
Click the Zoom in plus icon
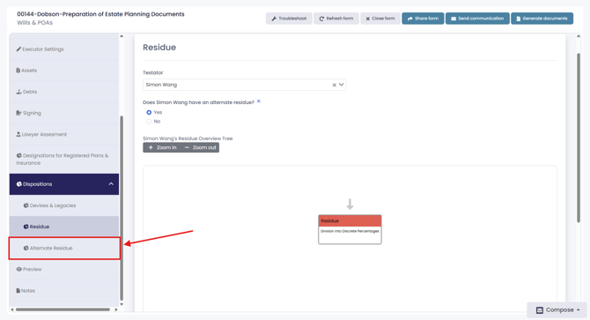coord(151,147)
